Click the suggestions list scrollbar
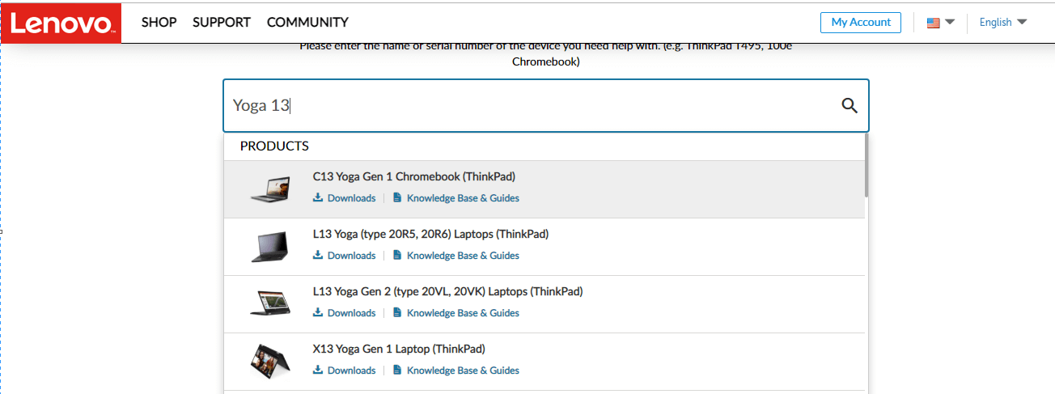Image resolution: width=1055 pixels, height=394 pixels. tap(866, 166)
